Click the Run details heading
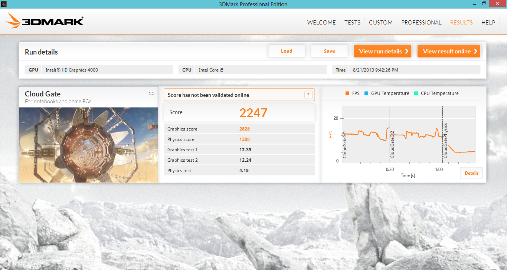The height and width of the screenshot is (270, 507). pyautogui.click(x=41, y=52)
